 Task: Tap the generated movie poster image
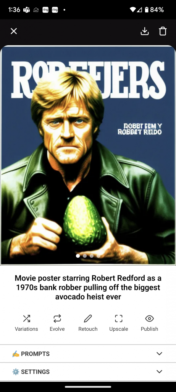click(88, 155)
